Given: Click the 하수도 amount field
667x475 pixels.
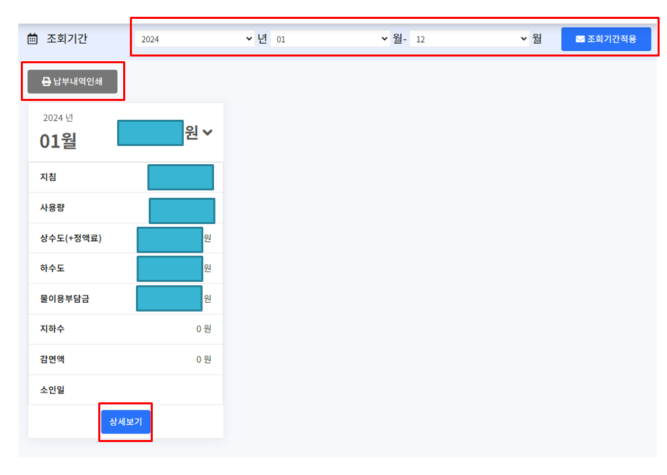Looking at the screenshot, I should click(170, 268).
